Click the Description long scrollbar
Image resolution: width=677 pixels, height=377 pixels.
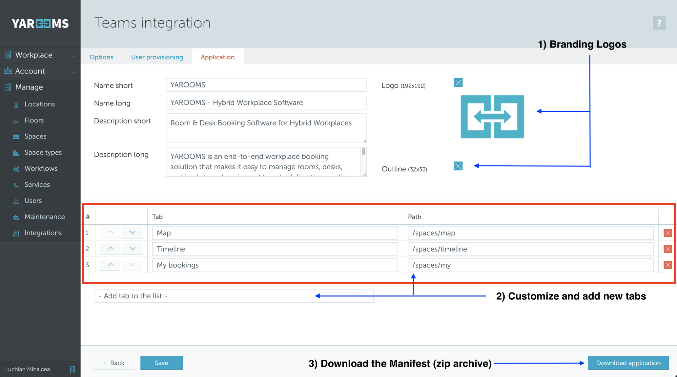point(363,152)
